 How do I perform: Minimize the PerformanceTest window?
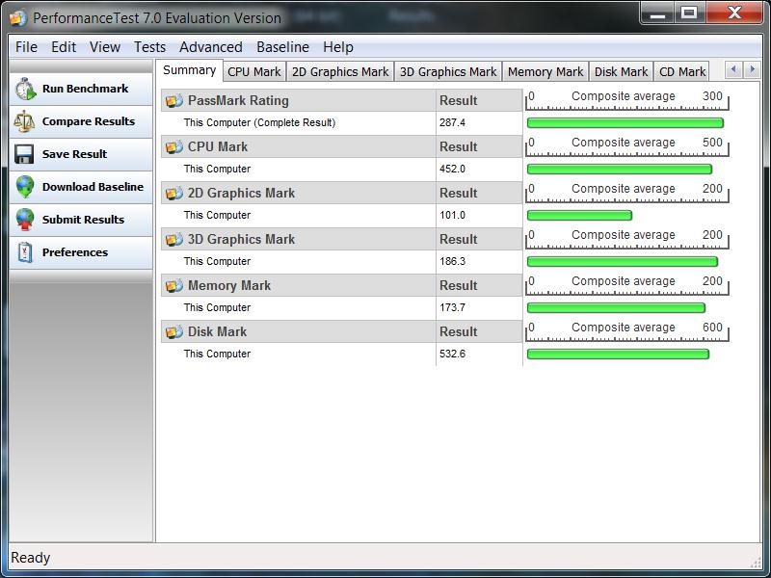coord(657,13)
